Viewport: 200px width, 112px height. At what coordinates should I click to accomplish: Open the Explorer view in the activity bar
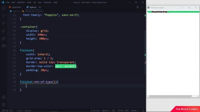(x=3, y=8)
